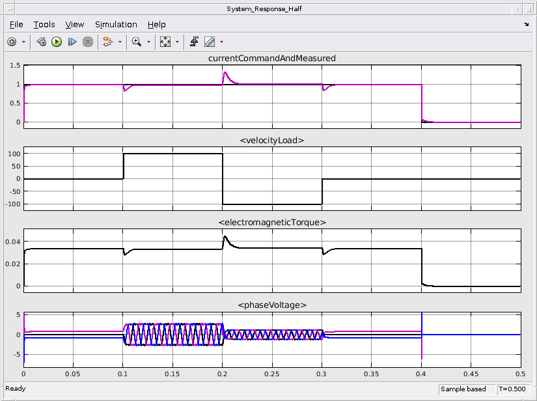Viewport: 537px width, 401px height.
Task: Open the Tools menu
Action: click(x=44, y=25)
